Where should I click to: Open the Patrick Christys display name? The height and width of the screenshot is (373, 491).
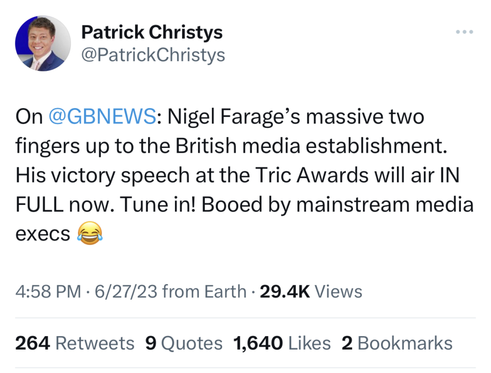click(152, 33)
